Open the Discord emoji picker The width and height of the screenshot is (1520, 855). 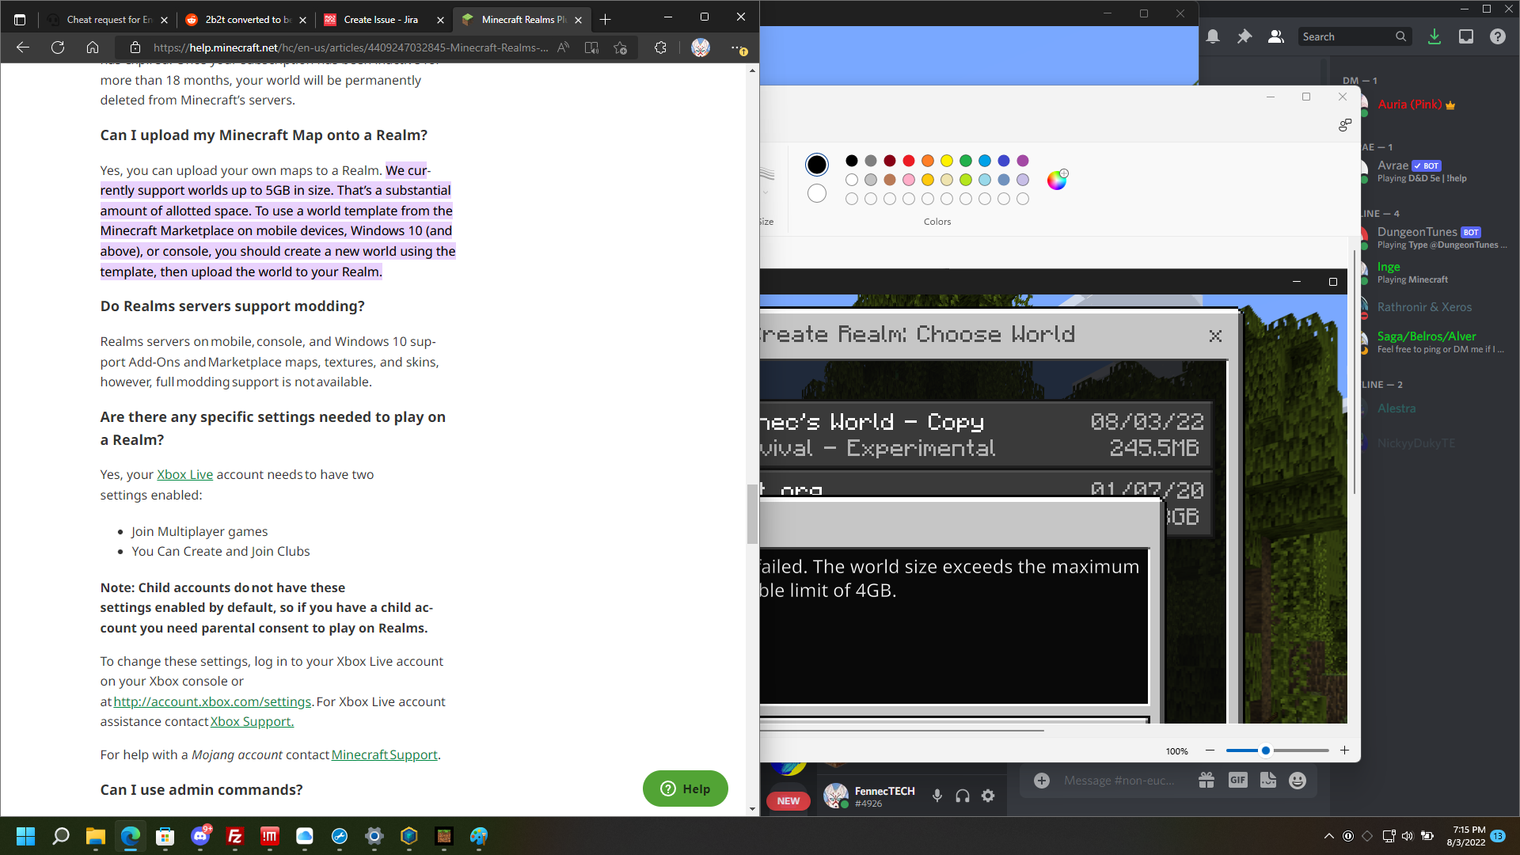(x=1297, y=781)
